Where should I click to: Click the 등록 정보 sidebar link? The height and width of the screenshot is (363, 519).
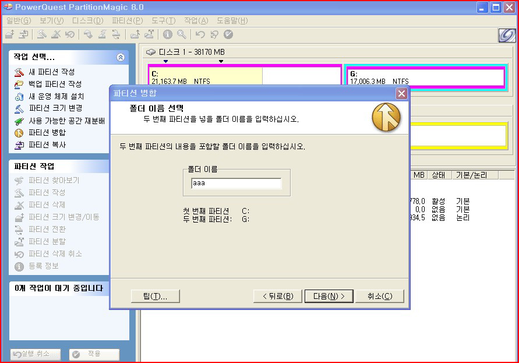44,266
